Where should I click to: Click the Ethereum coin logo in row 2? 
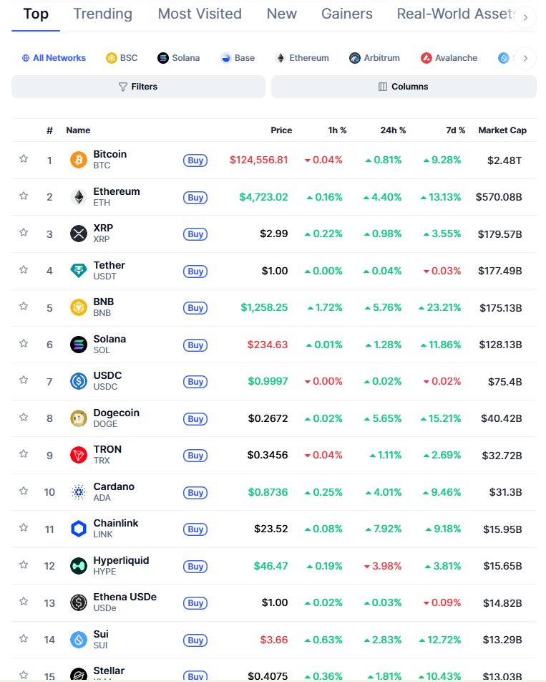(x=79, y=197)
